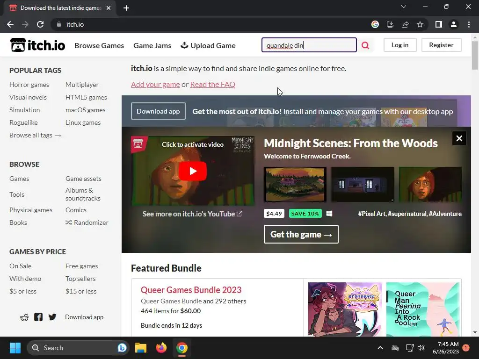Click the install app icon in address bar
This screenshot has width=479, height=359.
390,24
